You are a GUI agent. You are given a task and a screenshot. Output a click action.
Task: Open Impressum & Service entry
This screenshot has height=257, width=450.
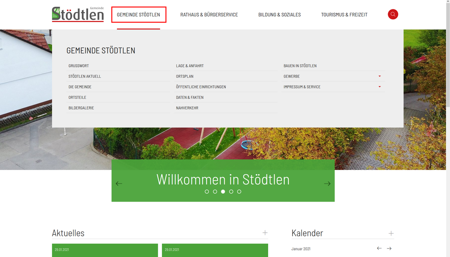[x=302, y=87]
